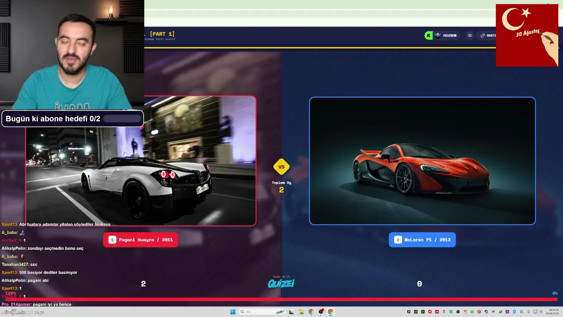Click the yellow VS badge

point(281,167)
